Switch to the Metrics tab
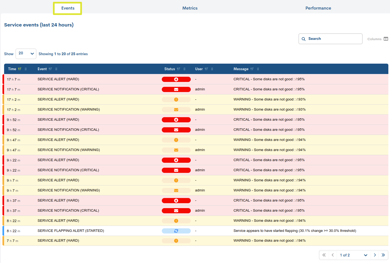This screenshot has width=390, height=263. pos(190,8)
